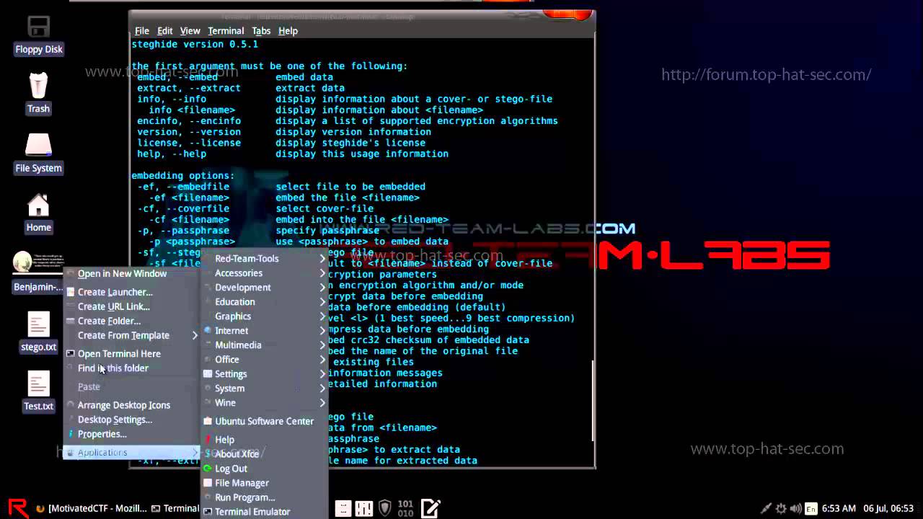Choose Log Out from the applications menu
Viewport: 923px width, 519px height.
264,469
